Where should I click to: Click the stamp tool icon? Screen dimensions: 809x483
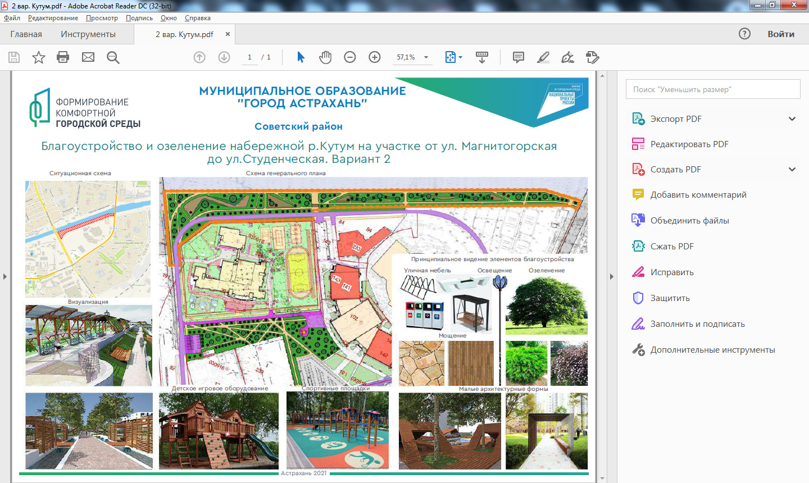pos(592,57)
